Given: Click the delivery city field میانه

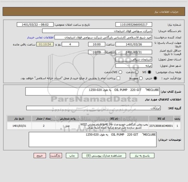Looking at the screenshot, I should click(134, 66).
